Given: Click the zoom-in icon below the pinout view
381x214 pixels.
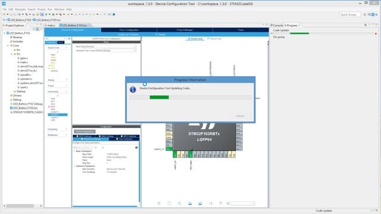Looking at the screenshot, I should pyautogui.click(x=159, y=203).
